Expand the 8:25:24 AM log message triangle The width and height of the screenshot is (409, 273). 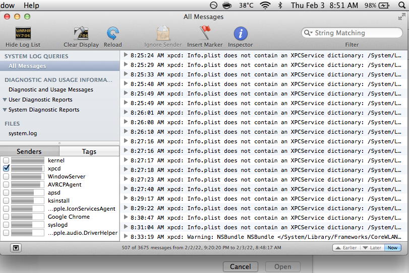click(x=126, y=55)
